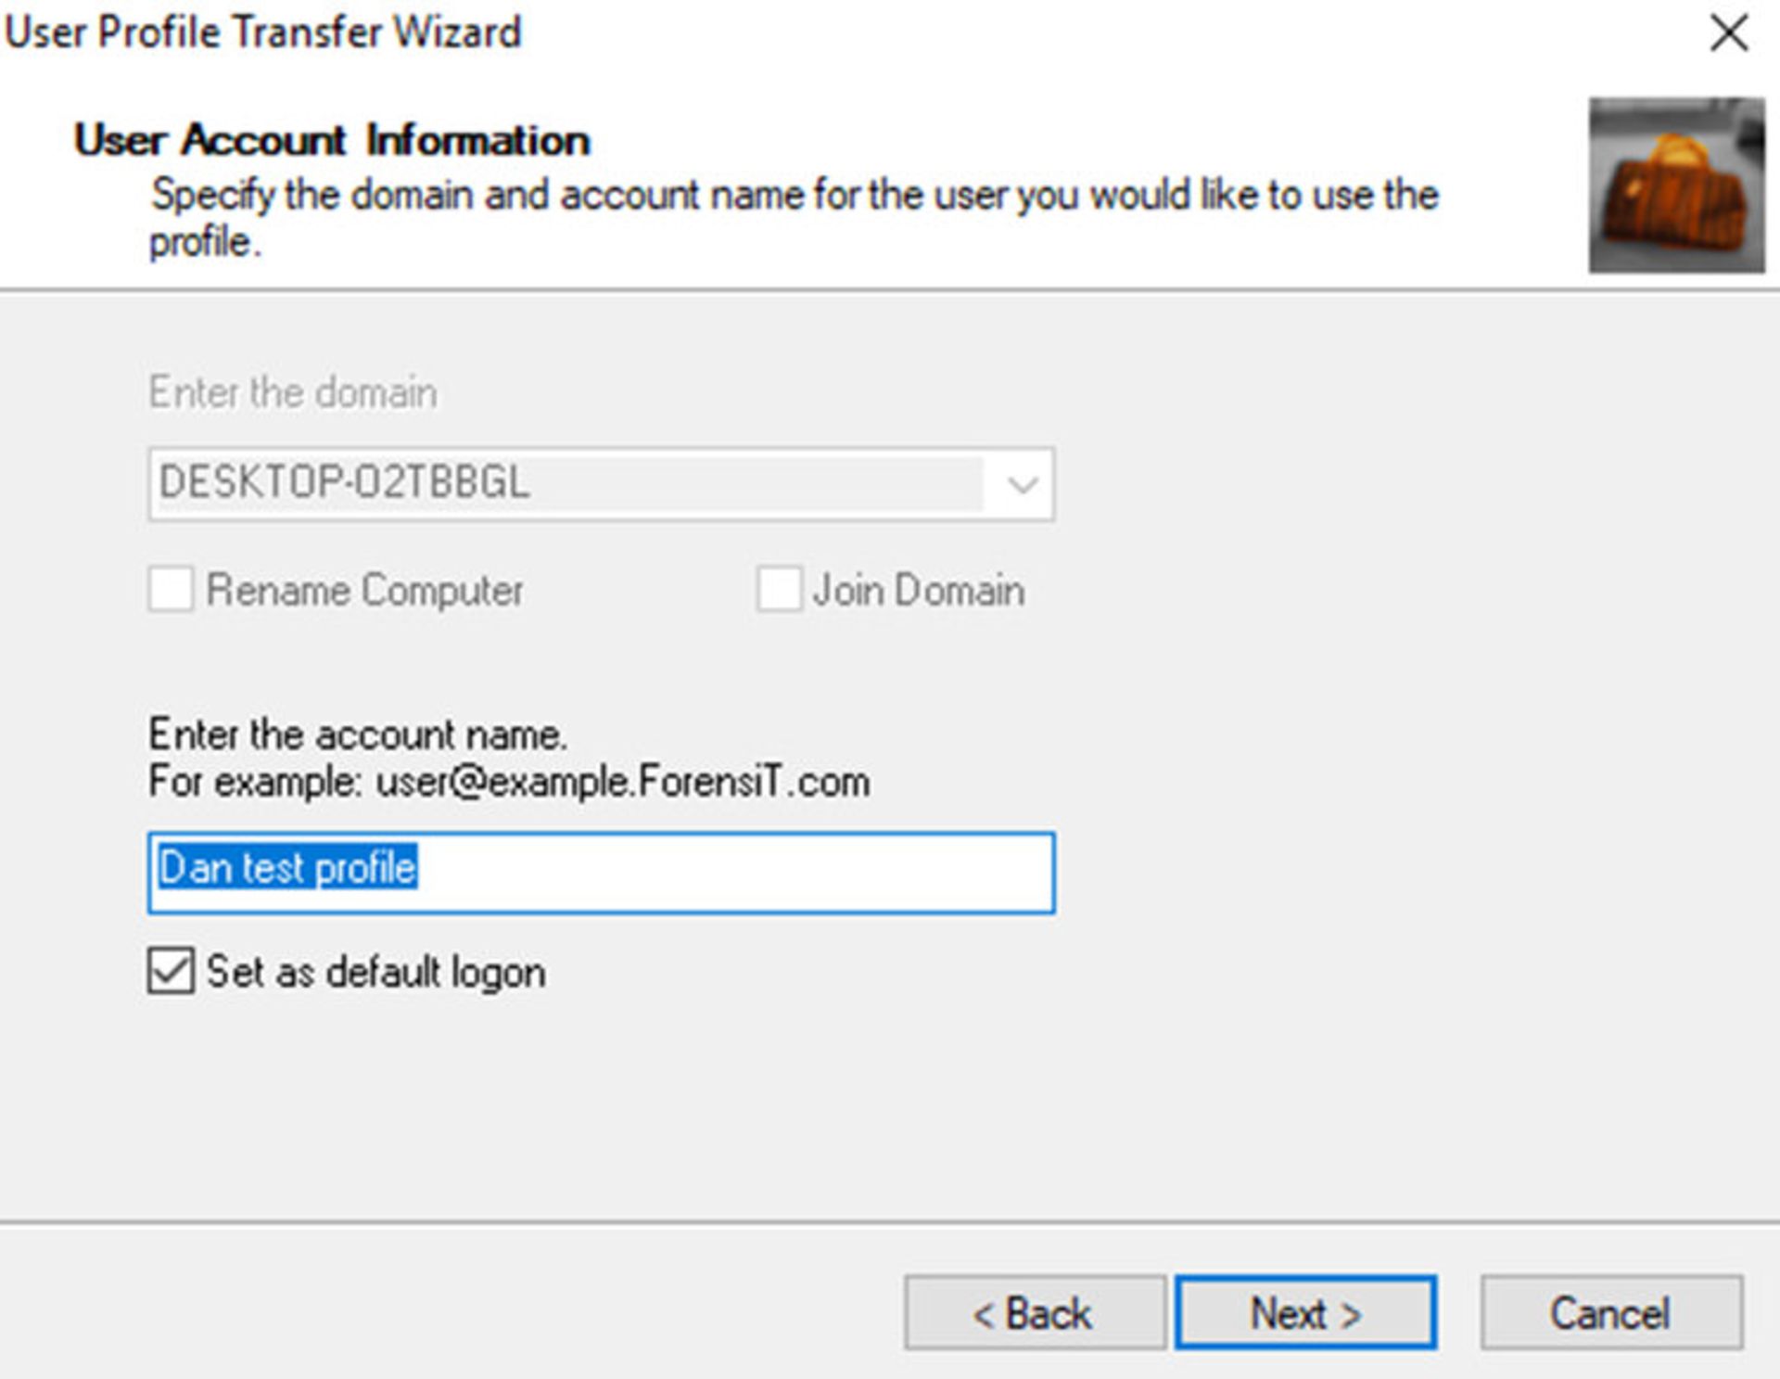The height and width of the screenshot is (1379, 1780).
Task: Tick the Rename Computer checkbox
Action: (171, 590)
